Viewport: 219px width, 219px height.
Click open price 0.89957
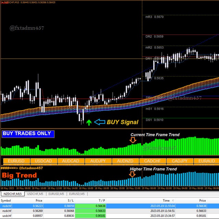pos(38,216)
